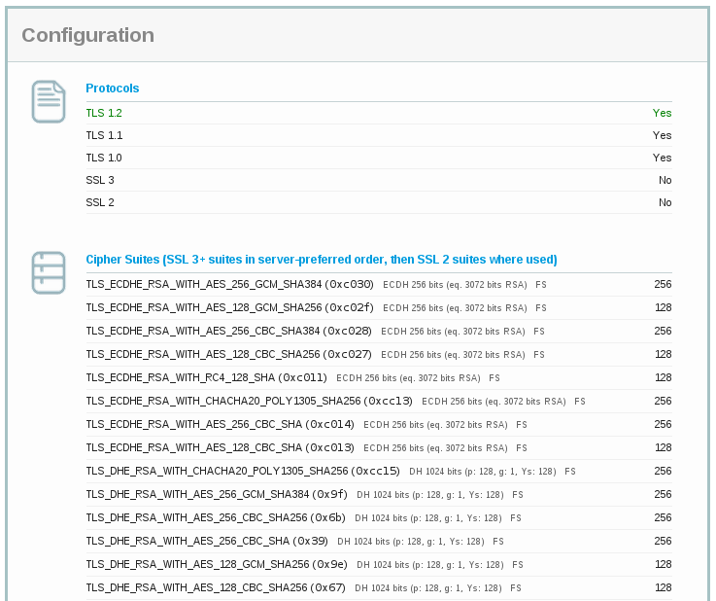Select cipher TLS_DHE_RSA_WITH_AES_256_CBC_SHA (0x39)
The width and height of the screenshot is (716, 601).
point(207,541)
